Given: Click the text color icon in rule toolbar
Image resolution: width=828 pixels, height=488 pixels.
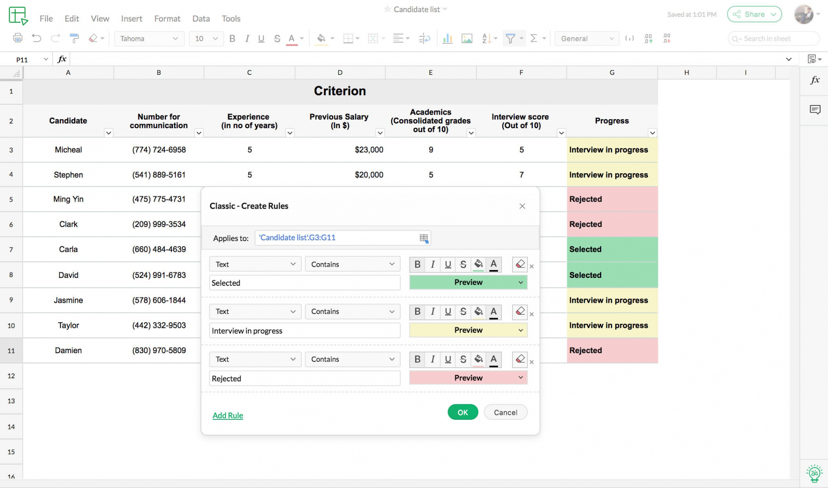Looking at the screenshot, I should tap(493, 264).
